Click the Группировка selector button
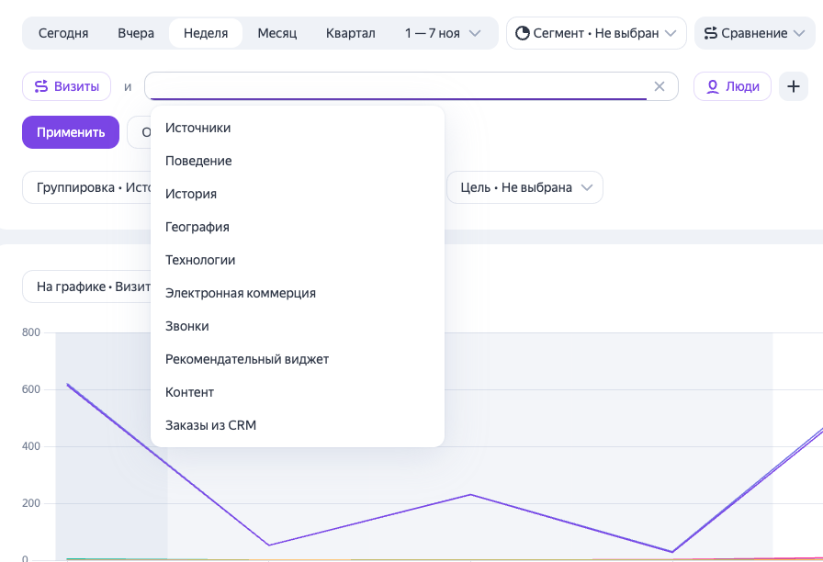Viewport: 823px width, 562px height. coord(86,187)
